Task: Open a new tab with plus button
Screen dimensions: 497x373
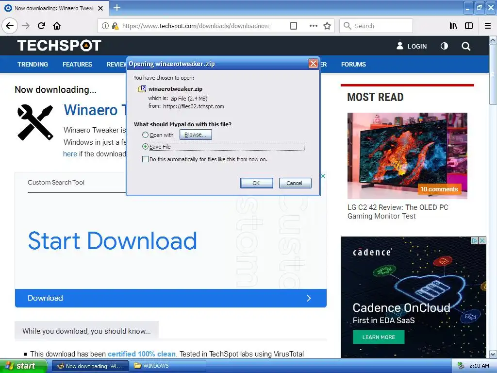Action: (x=116, y=8)
